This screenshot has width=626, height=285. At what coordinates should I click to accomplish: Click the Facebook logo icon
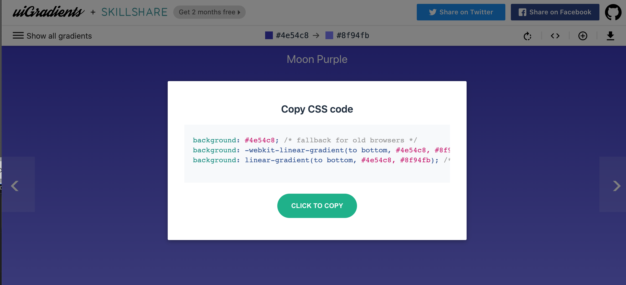[522, 12]
